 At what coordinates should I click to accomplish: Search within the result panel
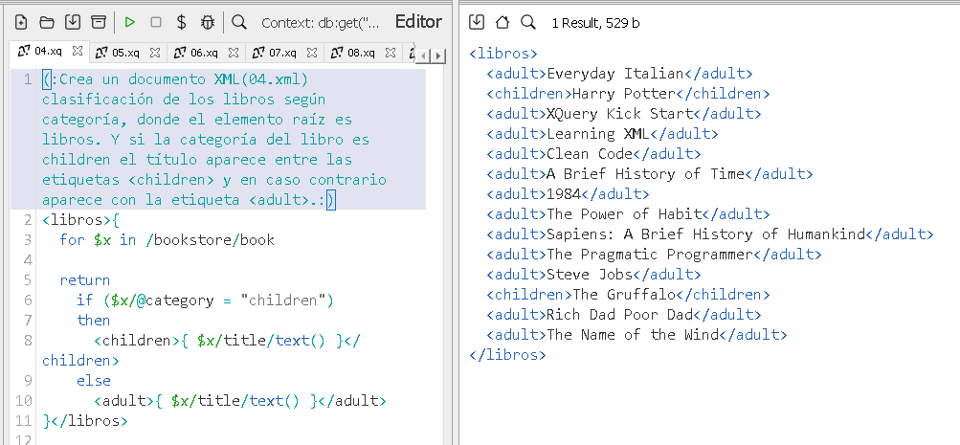point(528,22)
